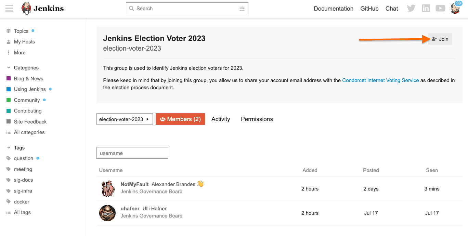Open the Condorcet Internet Voting Service link

pyautogui.click(x=380, y=80)
